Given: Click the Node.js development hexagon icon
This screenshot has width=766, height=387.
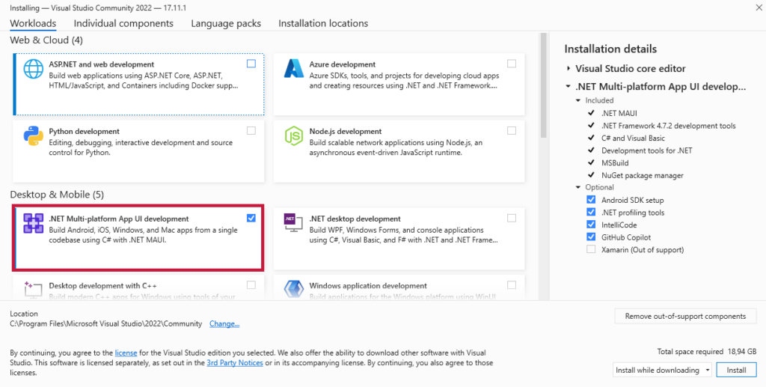Looking at the screenshot, I should click(x=293, y=136).
